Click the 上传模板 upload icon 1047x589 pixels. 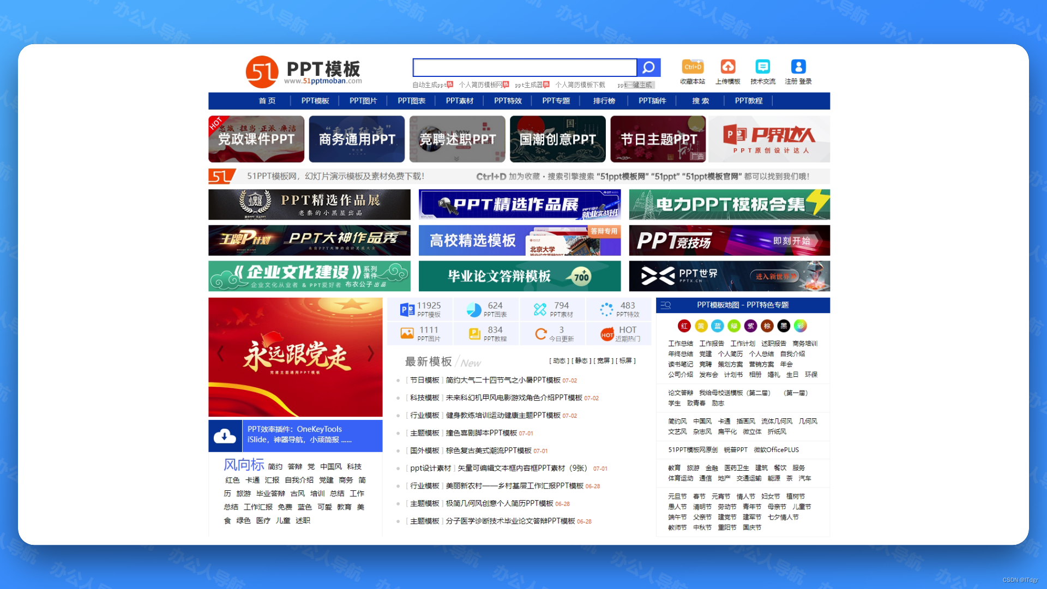pyautogui.click(x=728, y=67)
